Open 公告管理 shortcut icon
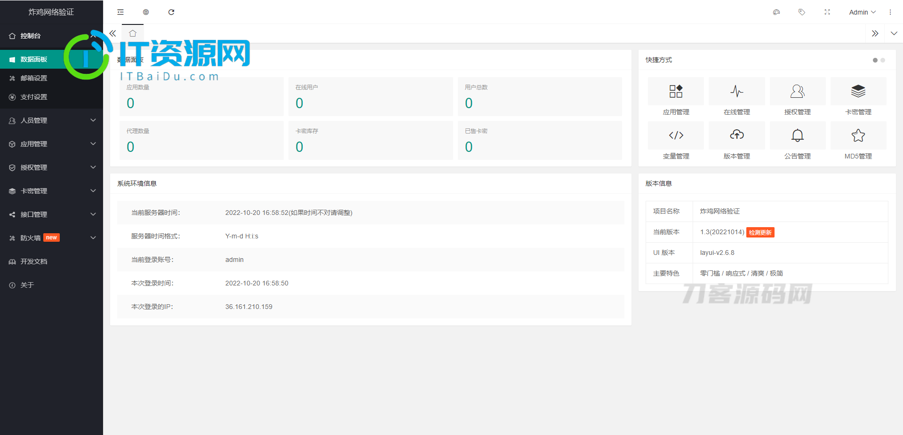 point(798,135)
